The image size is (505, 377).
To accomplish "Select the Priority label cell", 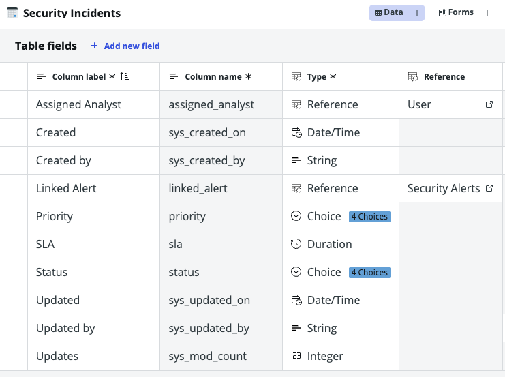I will click(x=94, y=216).
